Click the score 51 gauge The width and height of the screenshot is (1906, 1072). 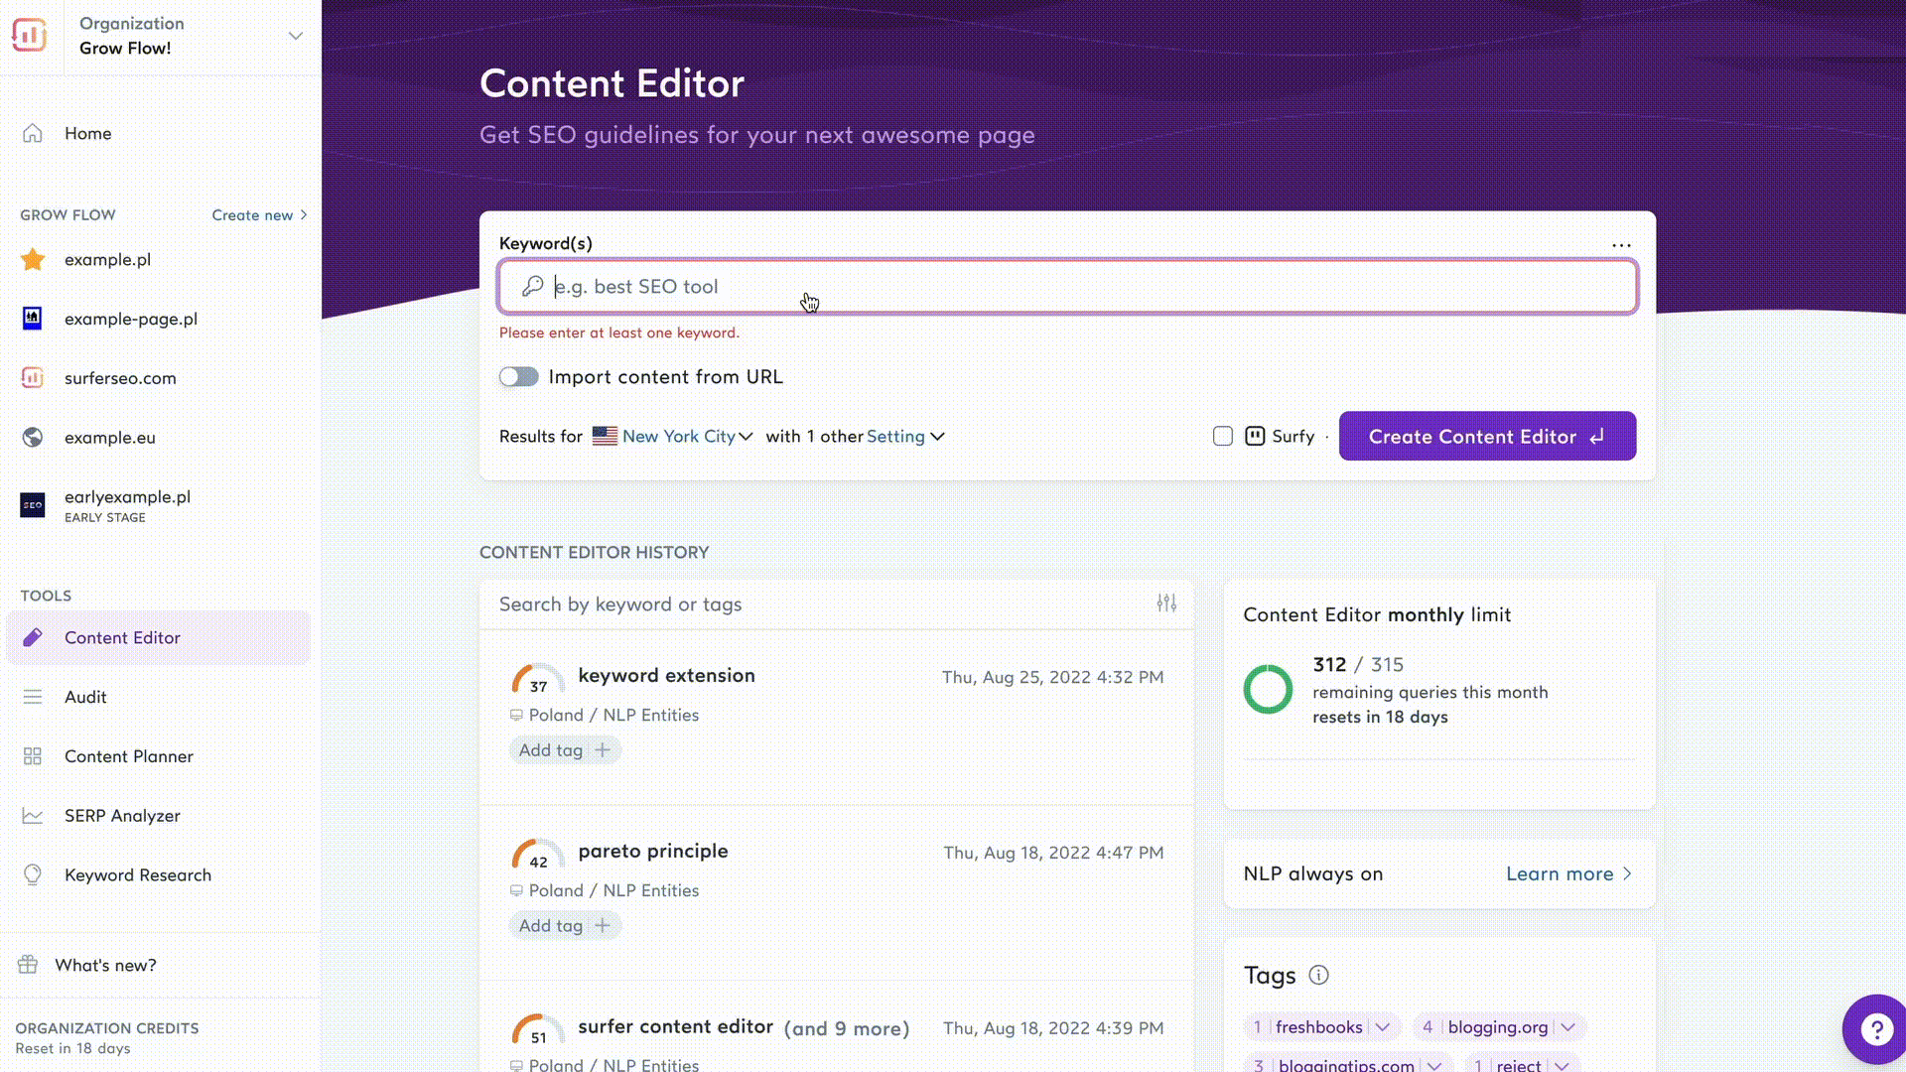click(x=537, y=1030)
